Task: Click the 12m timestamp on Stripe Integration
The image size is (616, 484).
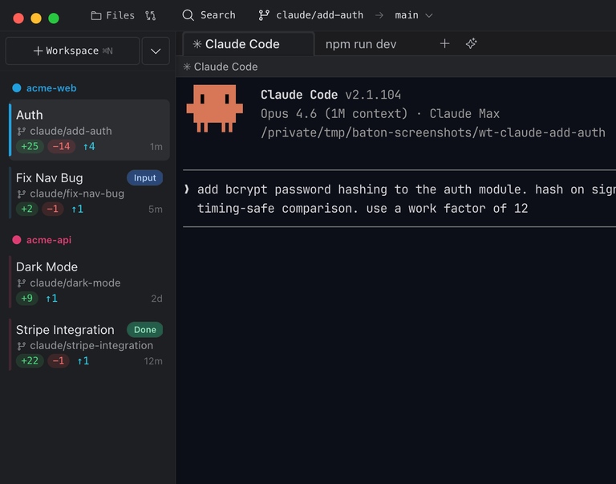Action: pyautogui.click(x=153, y=361)
